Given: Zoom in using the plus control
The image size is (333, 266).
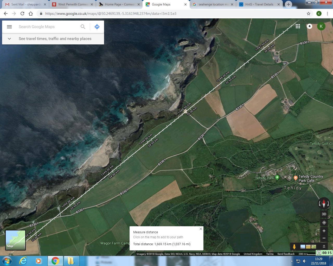Looking at the screenshot, I should pos(324,231).
